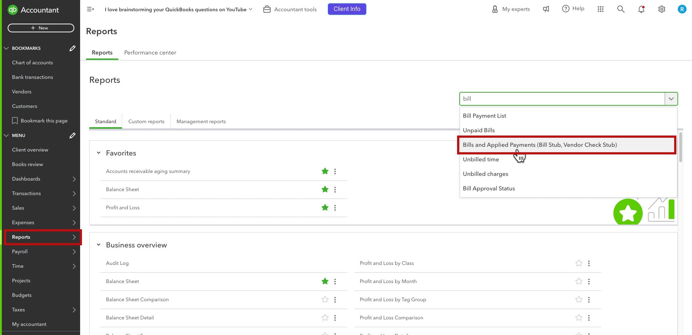Select Bill Payment List in dropdown results
Screen dimensions: 692x335
568,116
